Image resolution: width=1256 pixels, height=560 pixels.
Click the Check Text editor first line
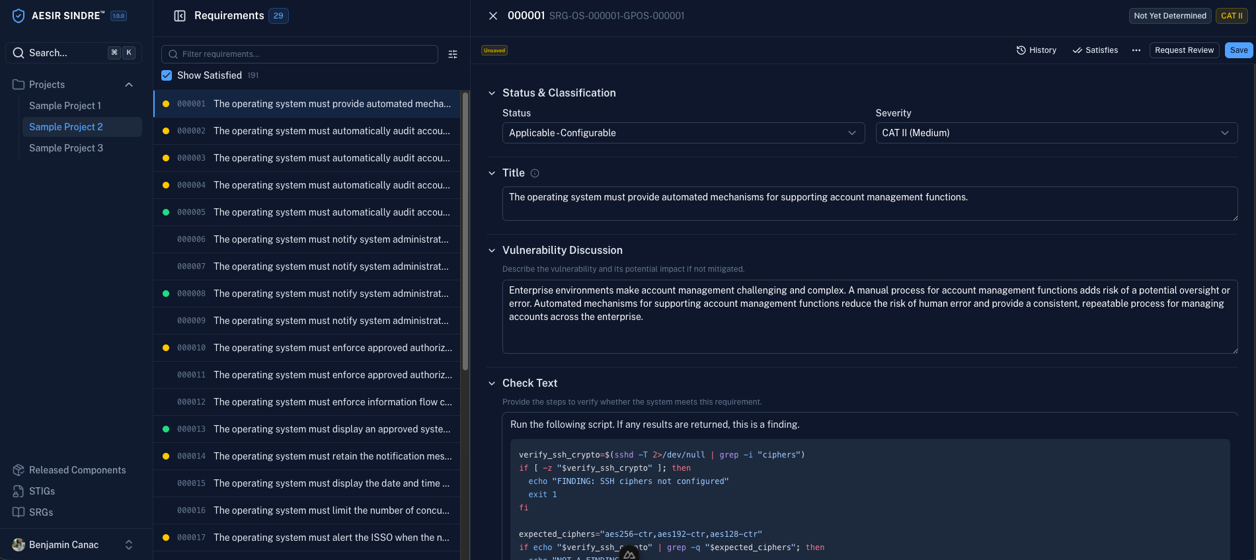tap(654, 424)
